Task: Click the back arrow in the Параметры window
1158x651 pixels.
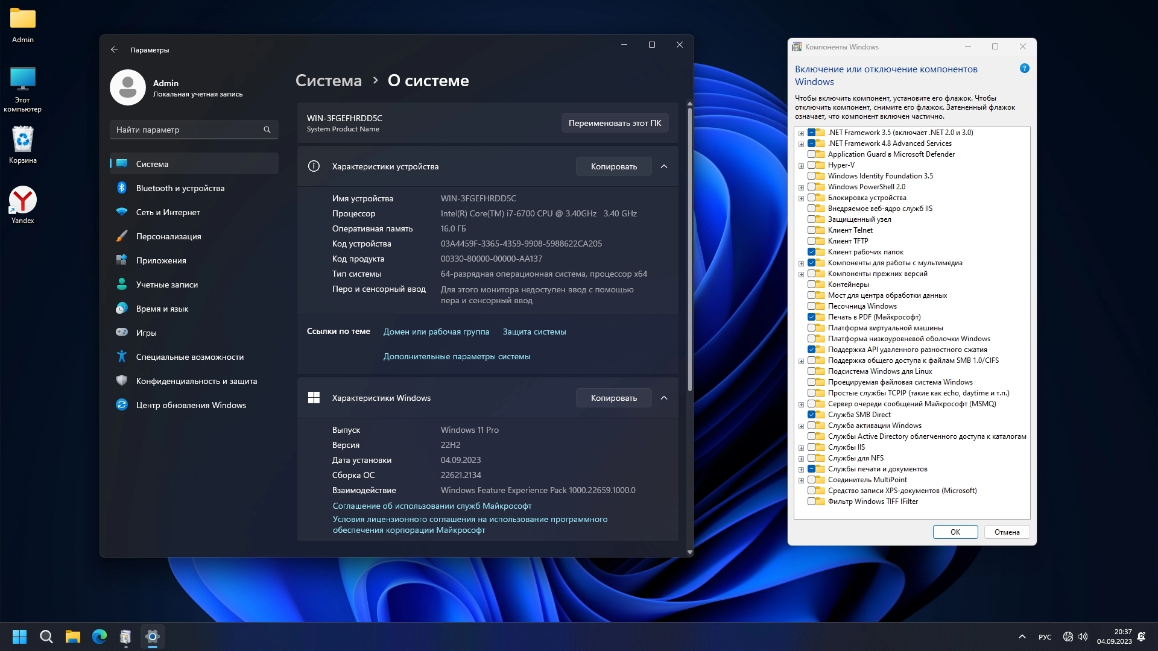Action: coord(115,50)
